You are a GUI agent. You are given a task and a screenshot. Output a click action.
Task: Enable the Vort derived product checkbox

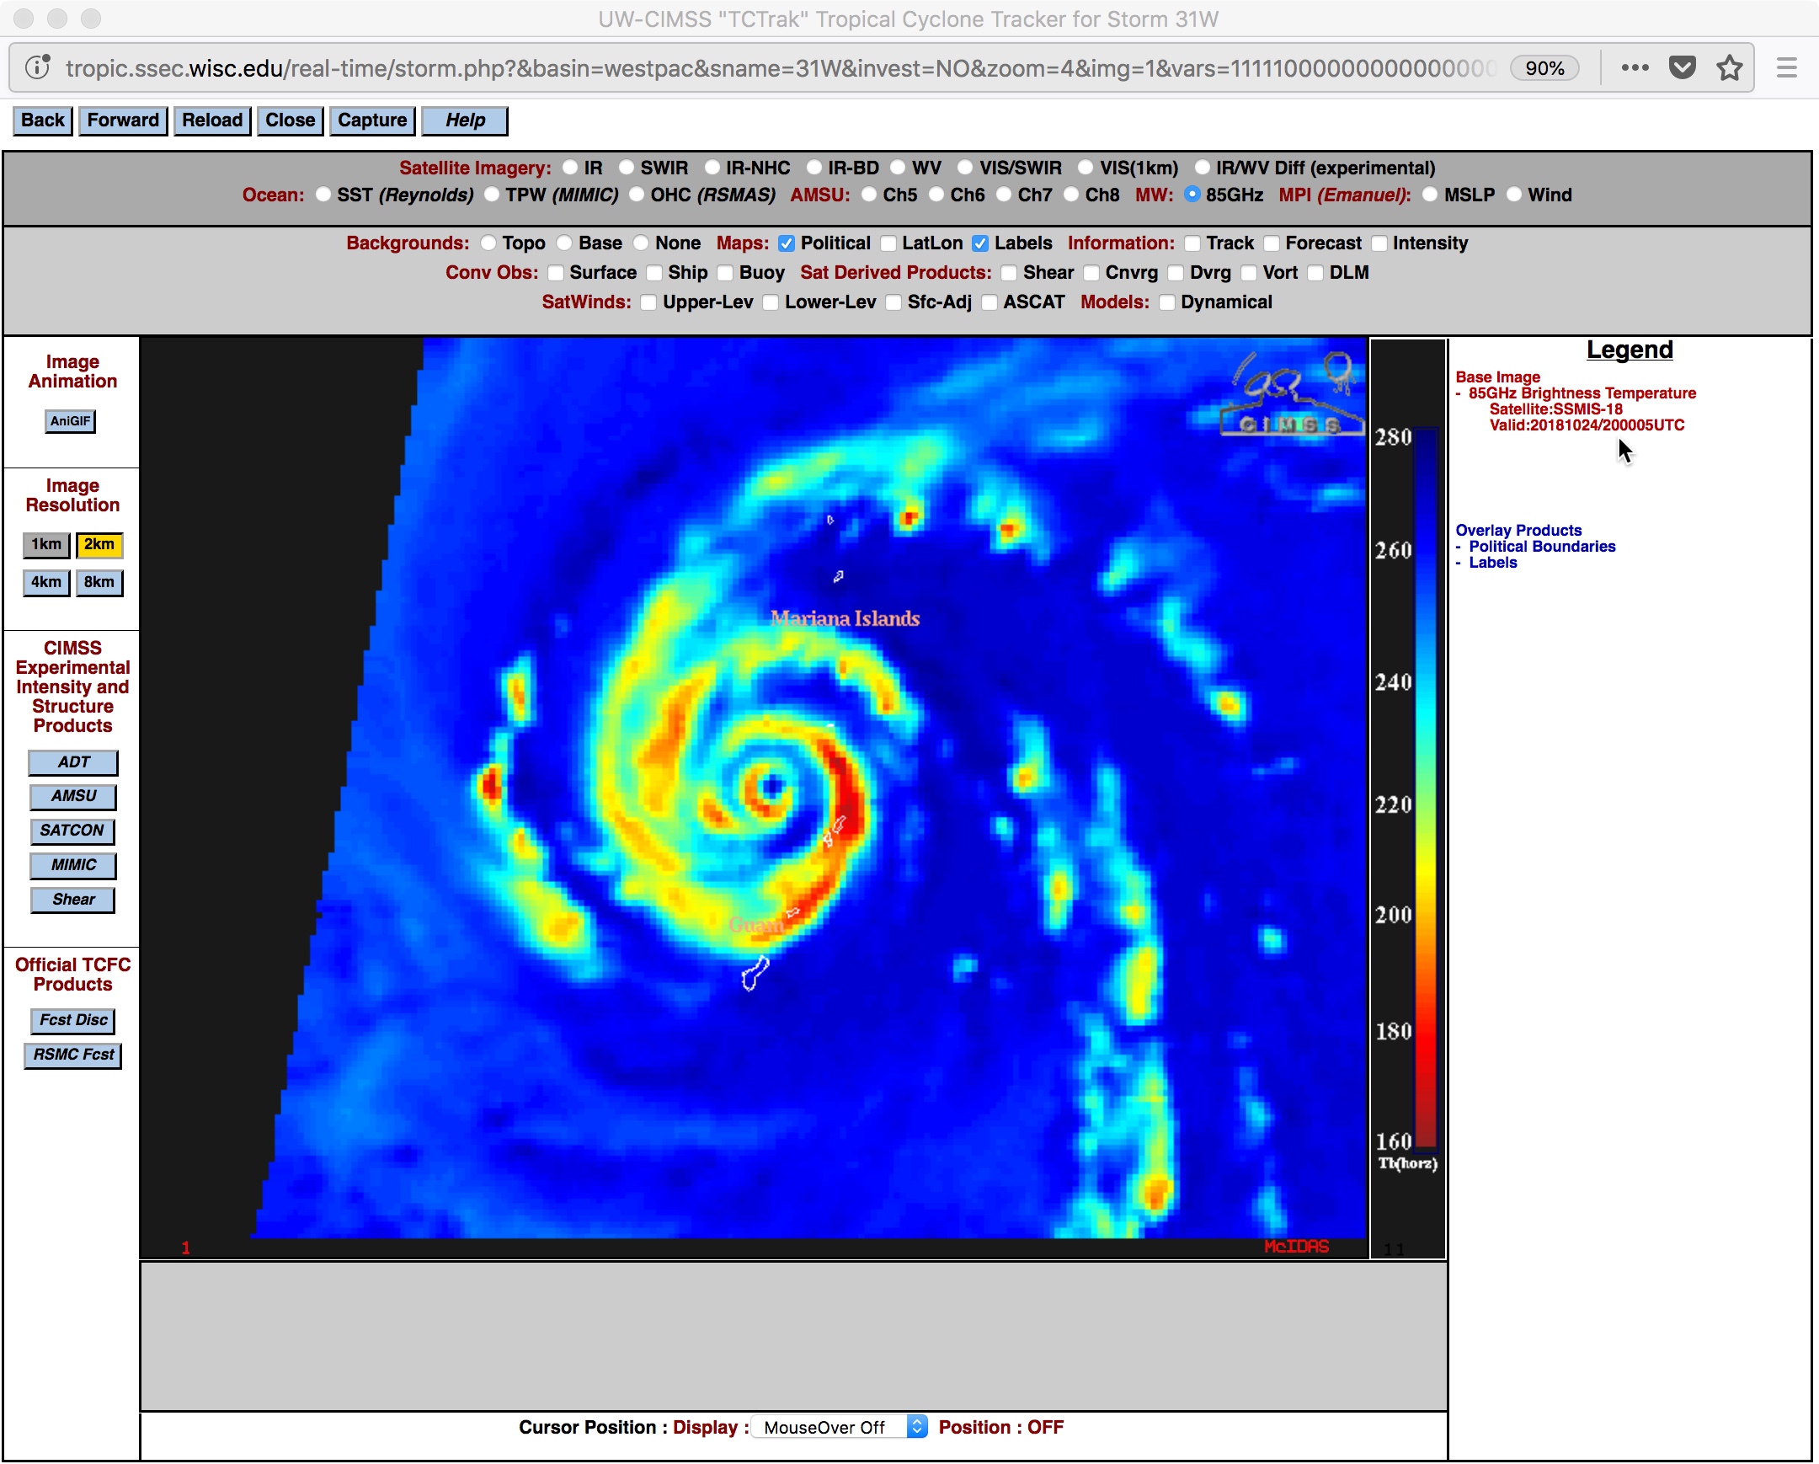1250,273
